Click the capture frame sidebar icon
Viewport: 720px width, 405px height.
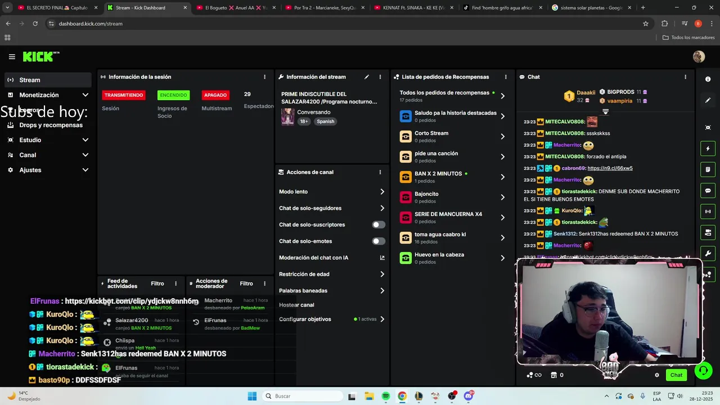click(708, 128)
